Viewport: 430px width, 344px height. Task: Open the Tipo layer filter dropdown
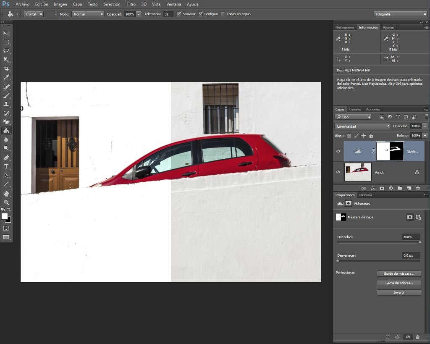pos(353,117)
